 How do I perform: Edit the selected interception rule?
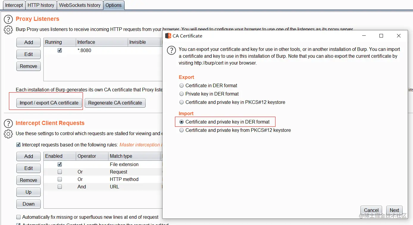[x=29, y=168]
